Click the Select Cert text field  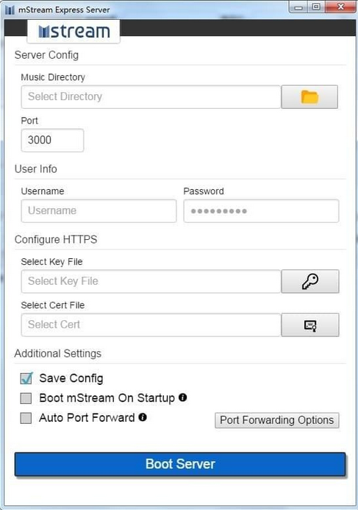(x=151, y=325)
